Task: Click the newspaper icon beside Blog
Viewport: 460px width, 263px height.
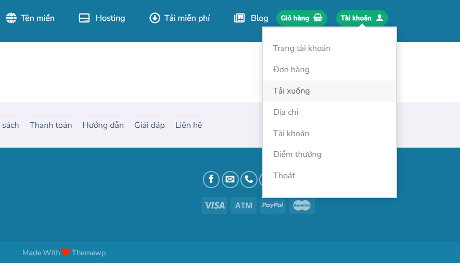Action: [239, 18]
